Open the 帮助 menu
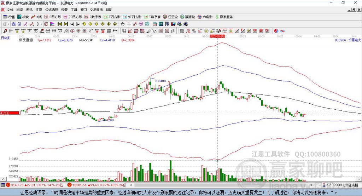The image size is (362, 196). pos(109,10)
